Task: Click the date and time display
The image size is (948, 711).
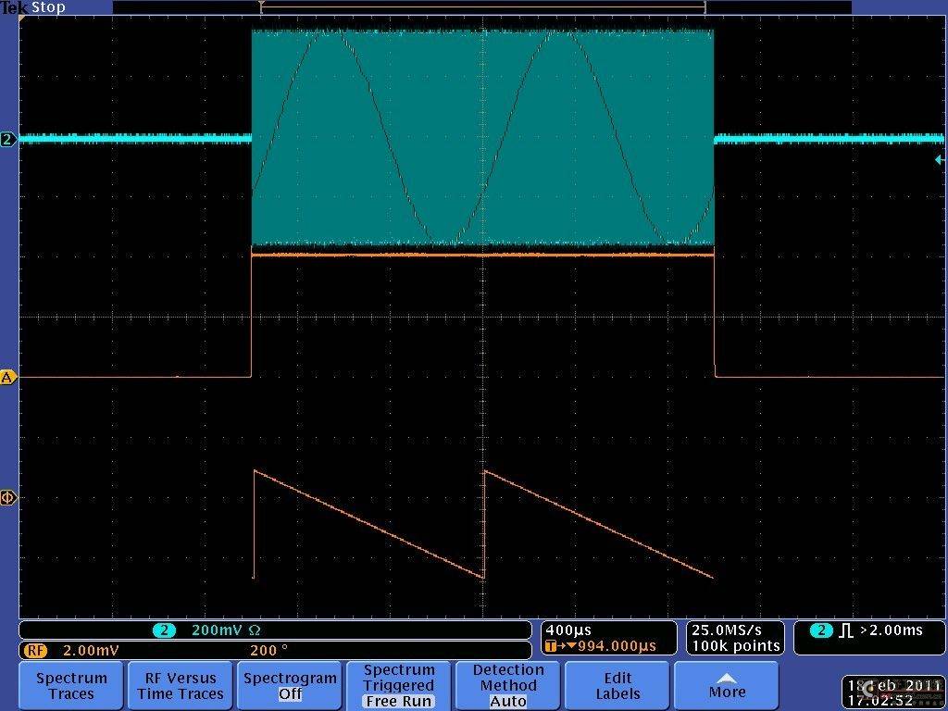Action: [x=894, y=692]
